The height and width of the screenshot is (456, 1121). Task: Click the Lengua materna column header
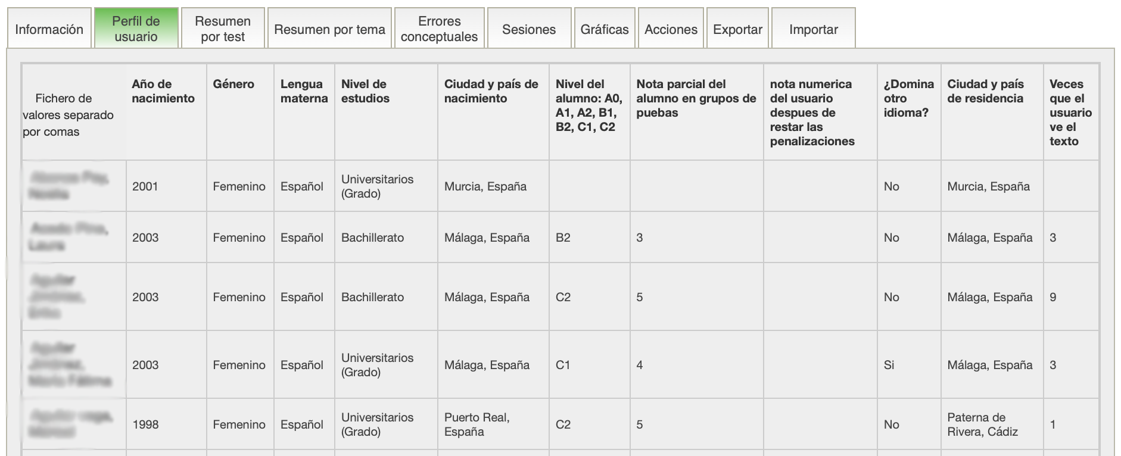(x=304, y=91)
